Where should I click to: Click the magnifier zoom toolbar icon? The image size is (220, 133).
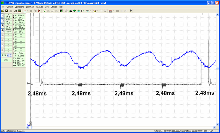point(66,11)
